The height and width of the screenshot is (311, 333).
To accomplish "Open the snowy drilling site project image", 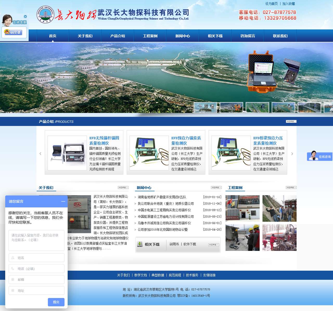I will [279, 238].
